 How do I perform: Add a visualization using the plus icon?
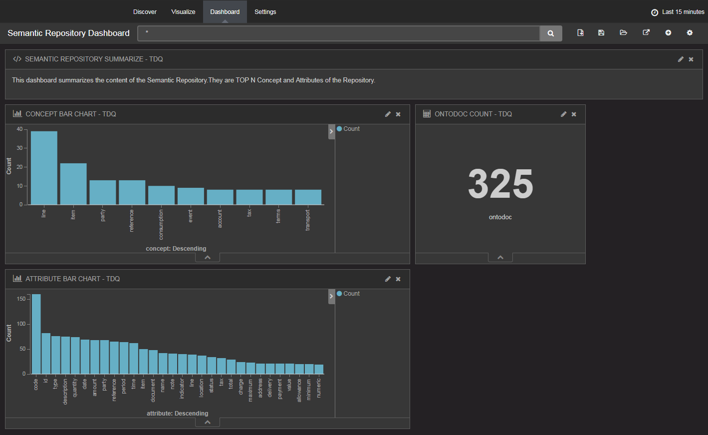click(668, 33)
